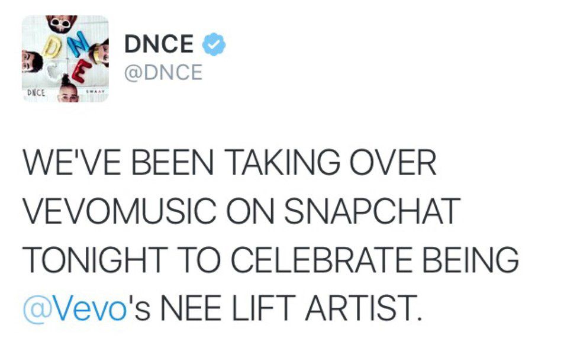Click the first line "WE'VE BEEN TAKING OVER"

point(231,163)
